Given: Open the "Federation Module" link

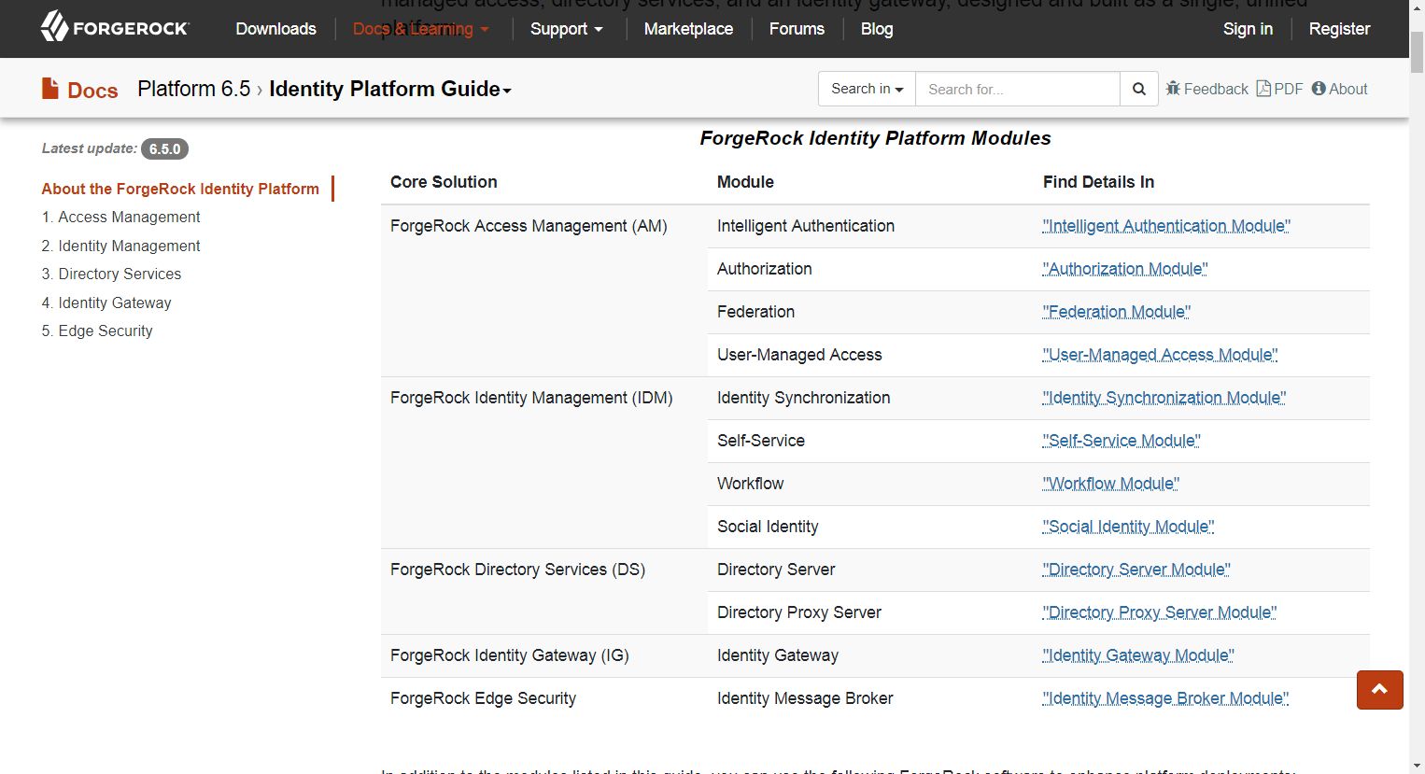Looking at the screenshot, I should point(1116,312).
